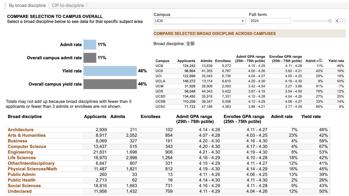Choose Computer Science in discipline list
This screenshot has height=196, width=349.
[27, 147]
